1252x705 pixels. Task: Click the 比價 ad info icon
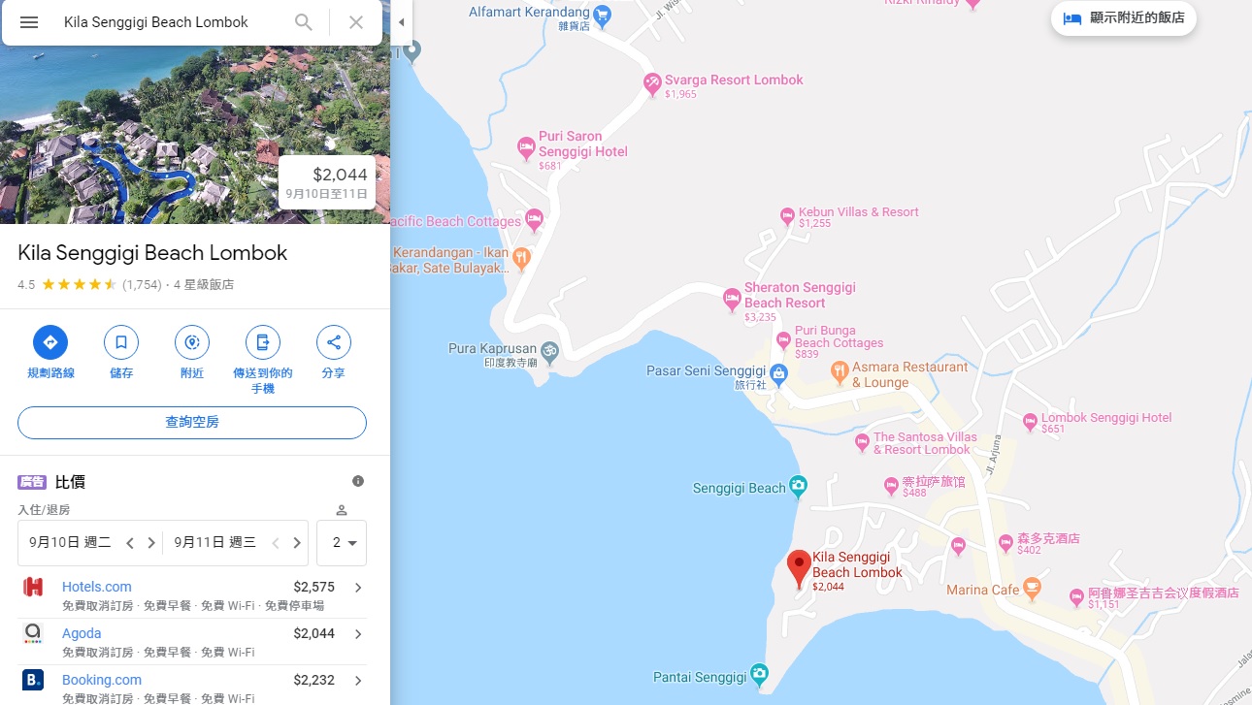click(x=358, y=481)
